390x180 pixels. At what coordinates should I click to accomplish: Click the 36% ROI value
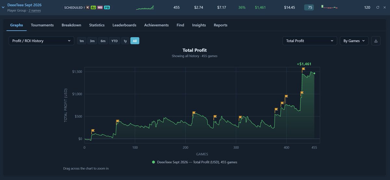(242, 7)
